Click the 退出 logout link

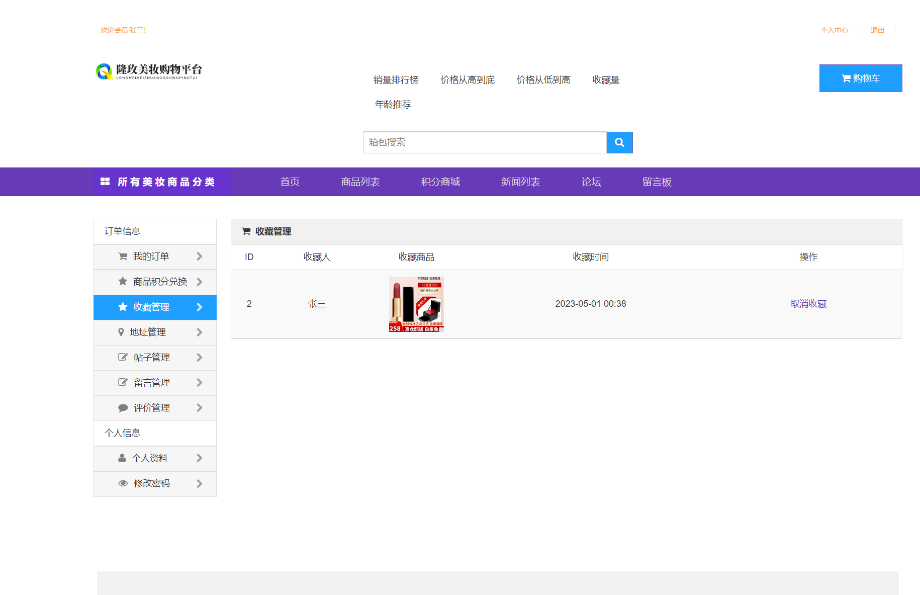click(x=877, y=30)
